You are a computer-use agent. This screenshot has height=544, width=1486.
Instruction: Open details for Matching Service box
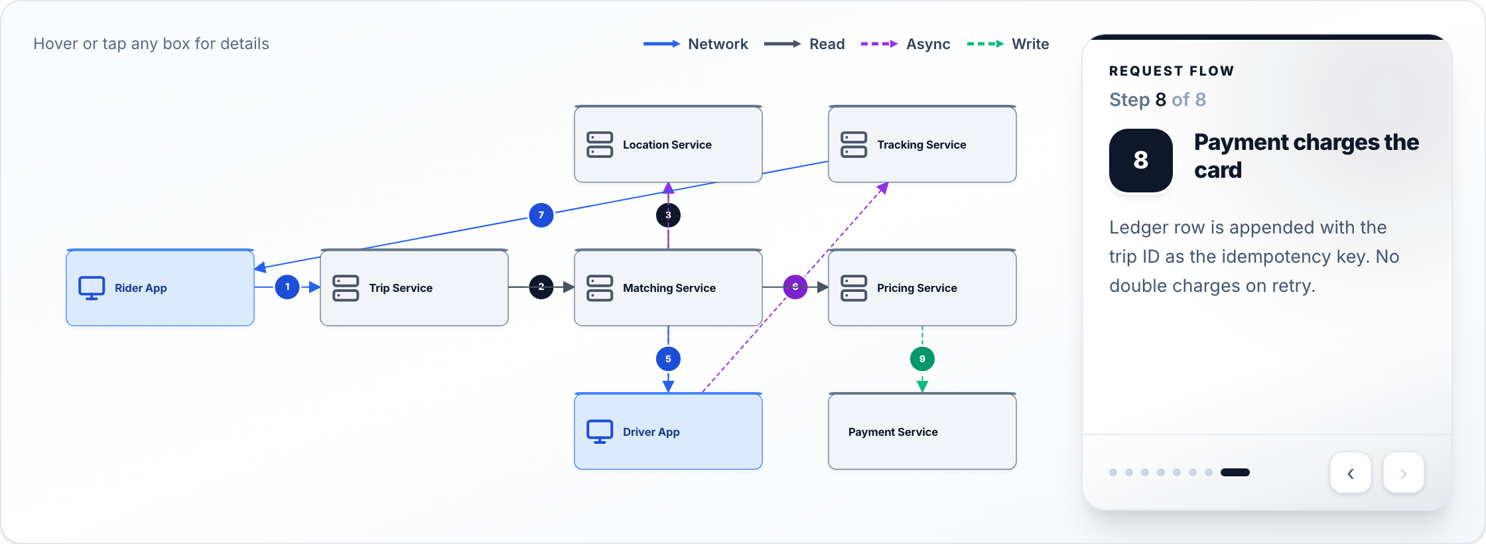tap(668, 288)
